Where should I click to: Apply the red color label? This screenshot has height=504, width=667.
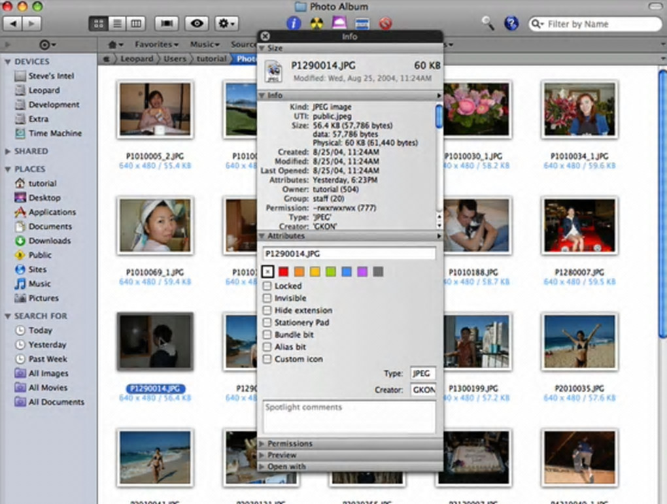(x=283, y=271)
